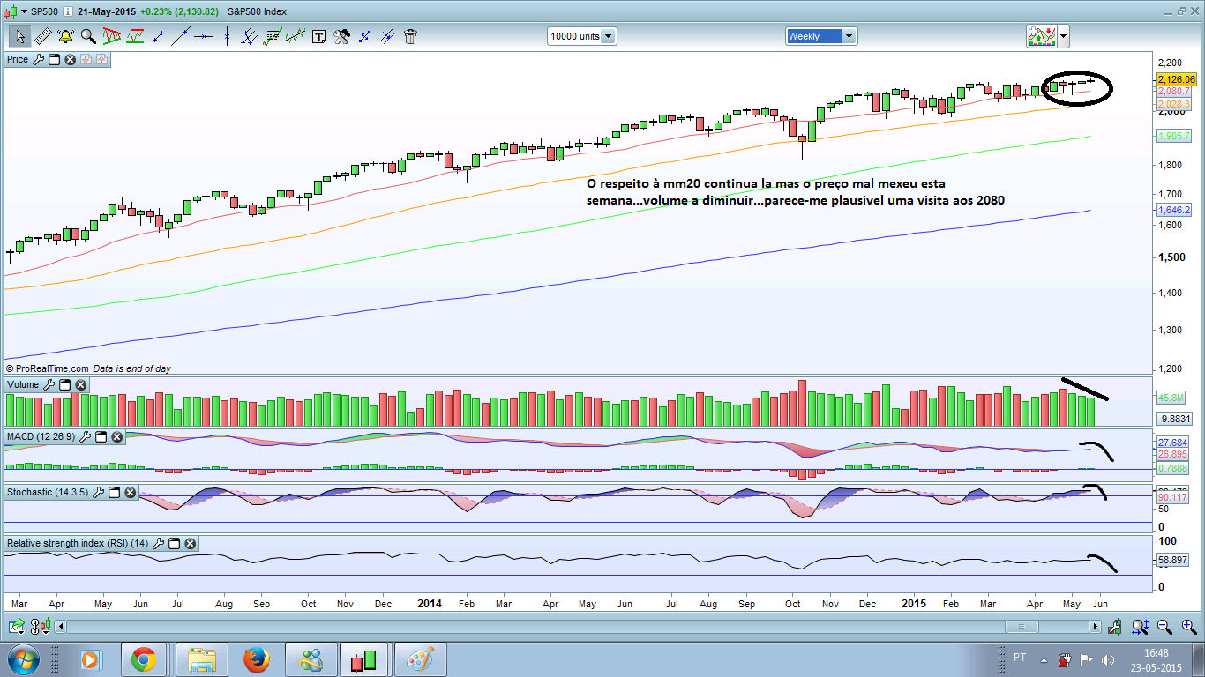Toggle the Volume panel window icon
The width and height of the screenshot is (1205, 677).
click(x=64, y=384)
